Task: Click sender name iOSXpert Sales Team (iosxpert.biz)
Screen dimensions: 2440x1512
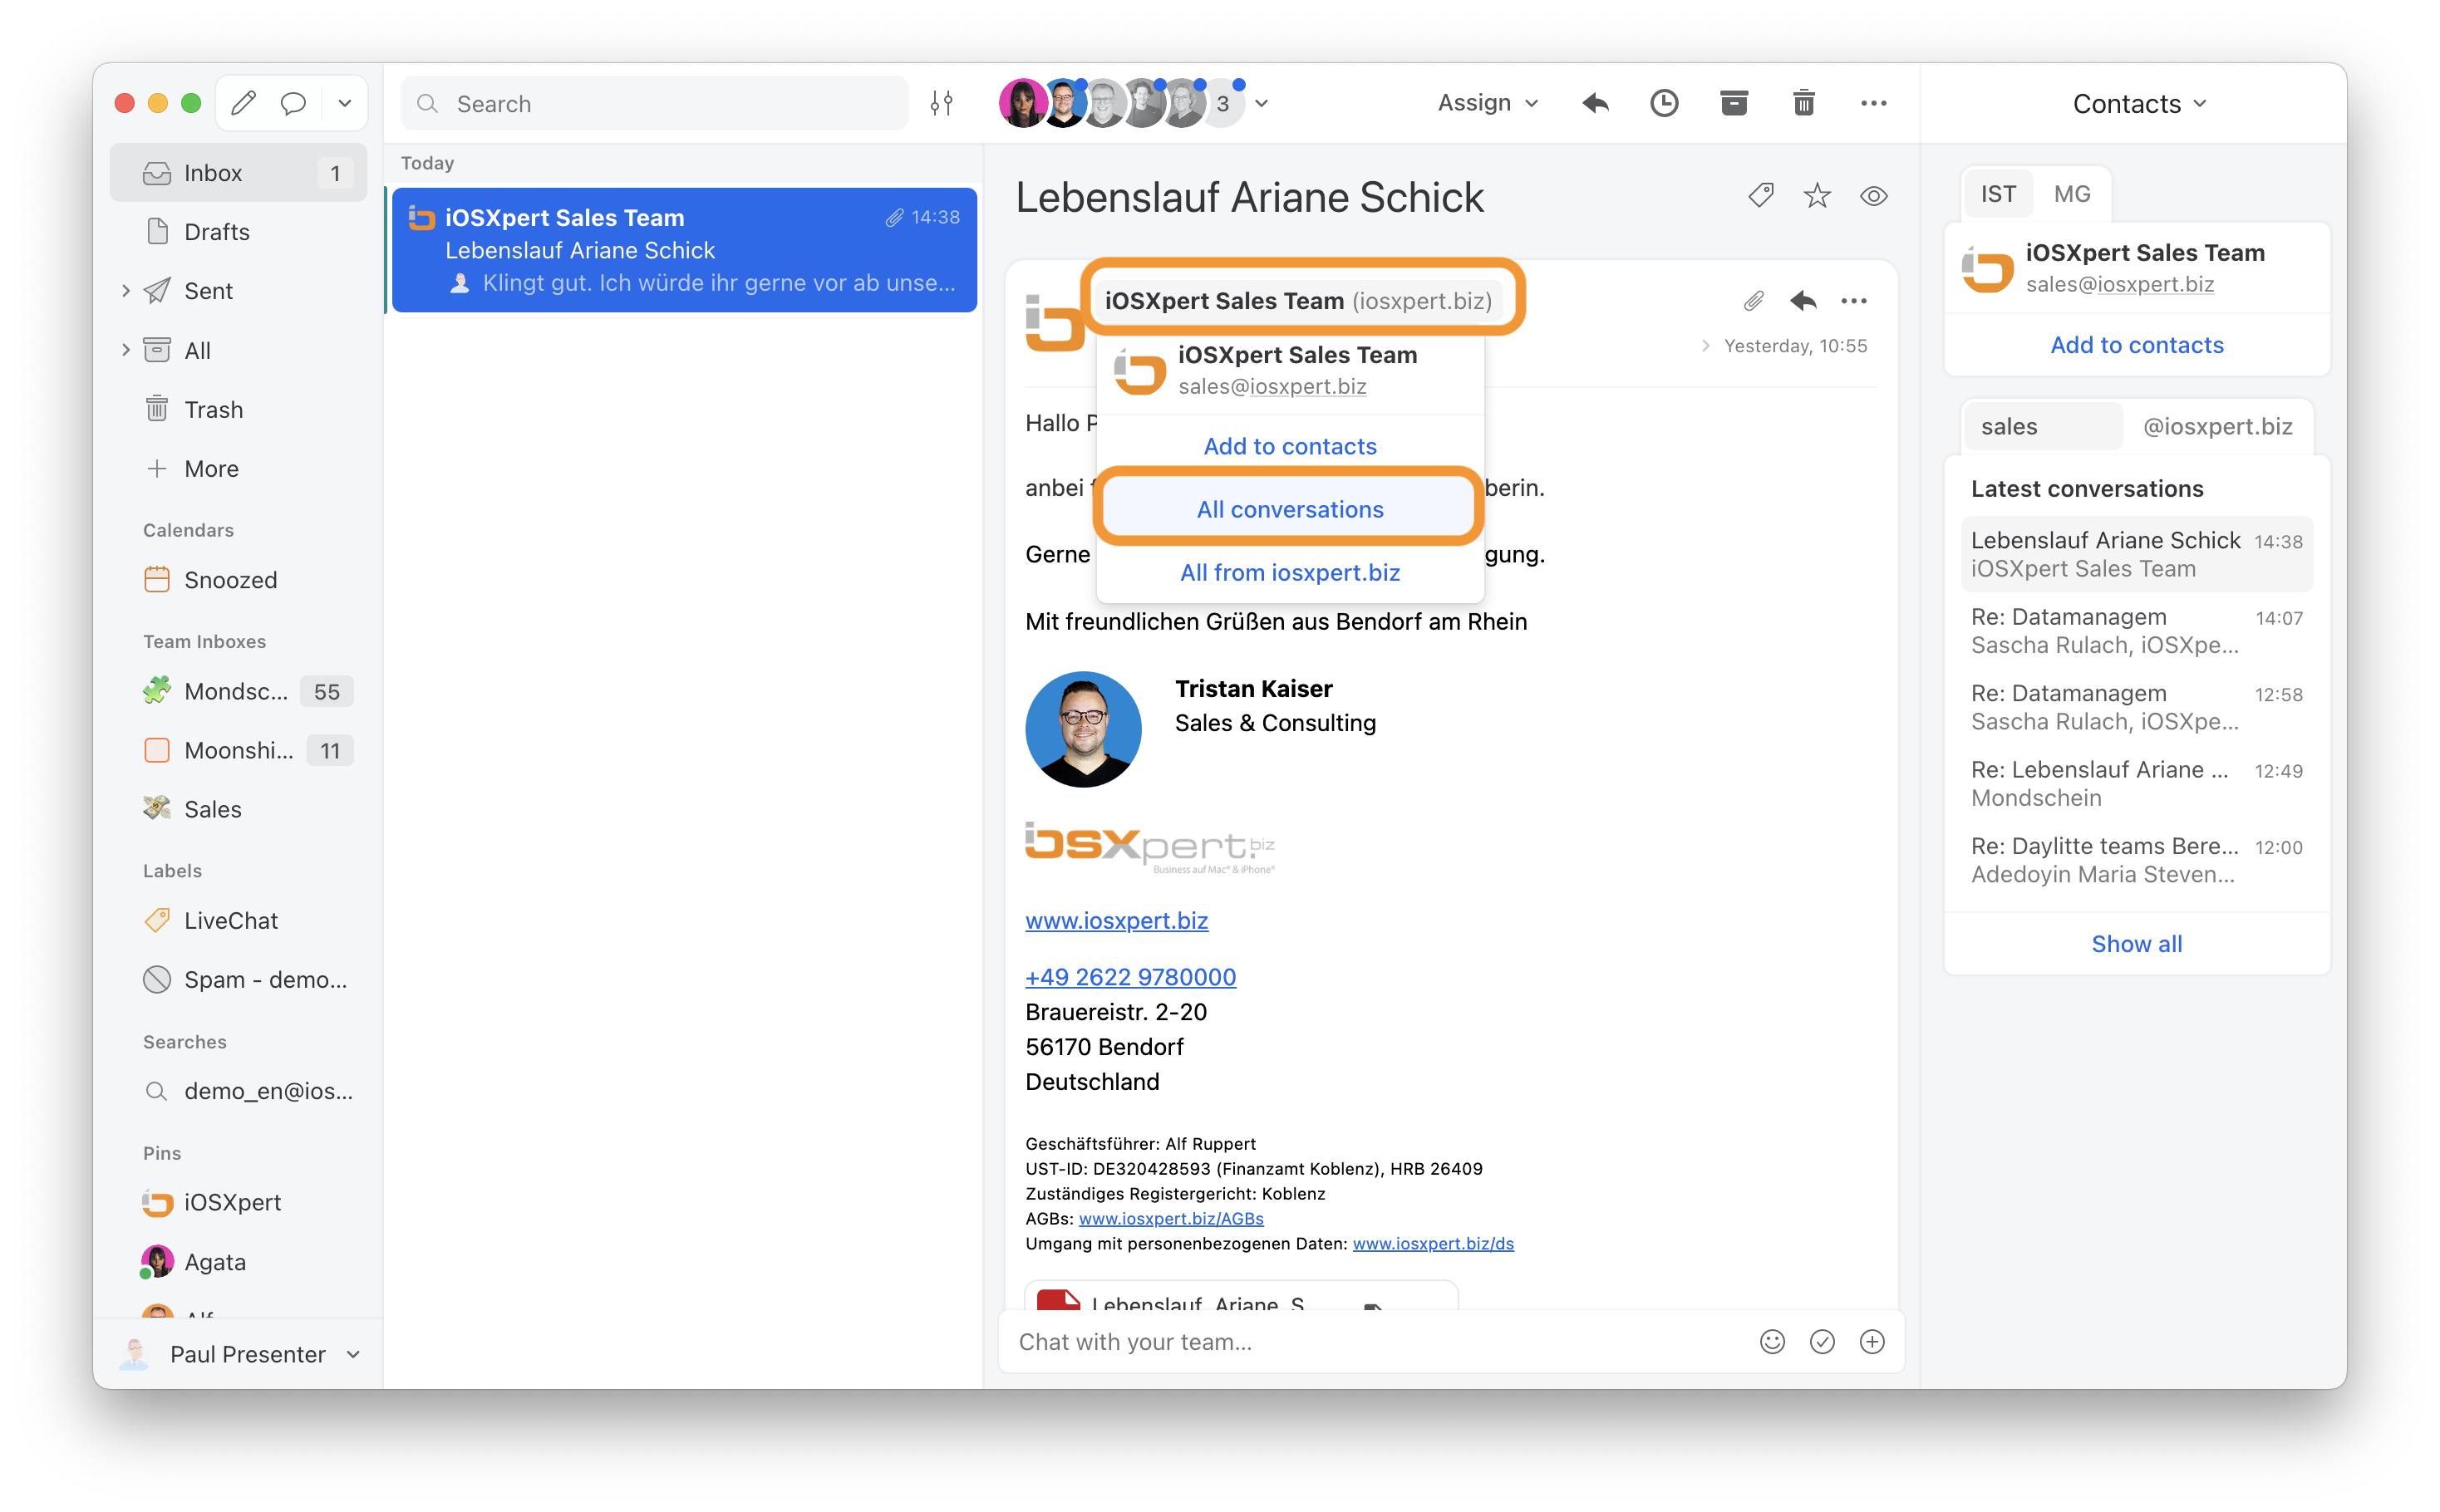Action: coord(1297,301)
